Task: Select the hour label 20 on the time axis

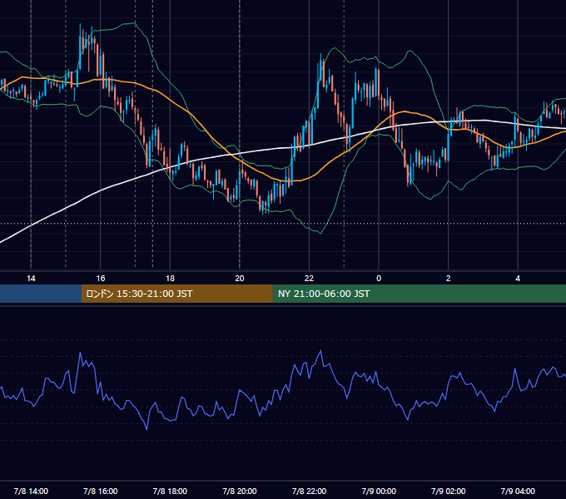Action: click(x=240, y=279)
